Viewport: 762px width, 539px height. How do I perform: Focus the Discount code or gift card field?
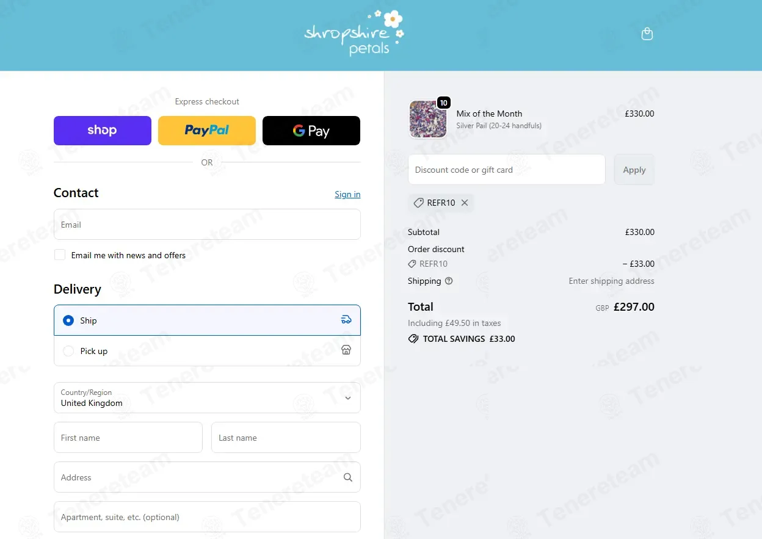[x=507, y=170]
